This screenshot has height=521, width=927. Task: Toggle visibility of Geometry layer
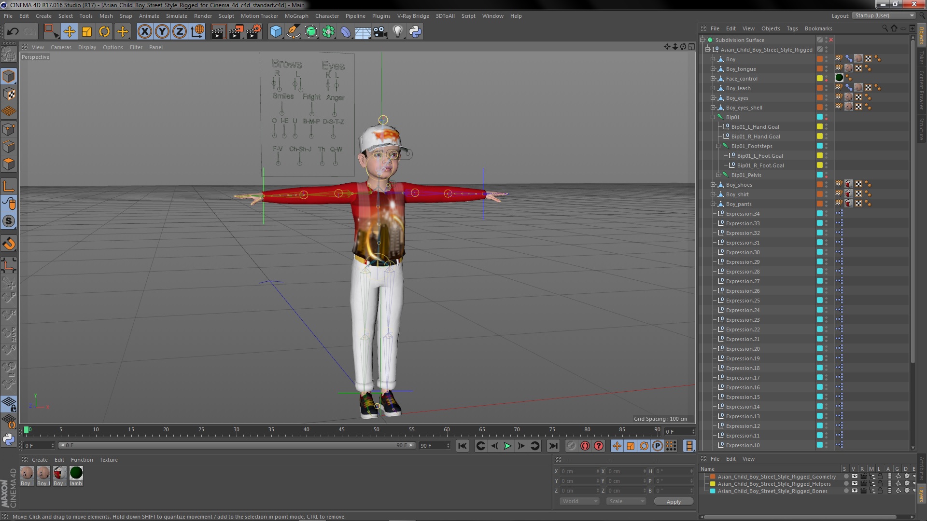click(854, 477)
